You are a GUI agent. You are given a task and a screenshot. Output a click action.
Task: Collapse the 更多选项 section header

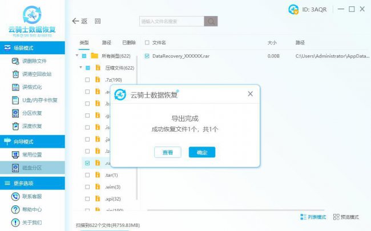[33, 183]
